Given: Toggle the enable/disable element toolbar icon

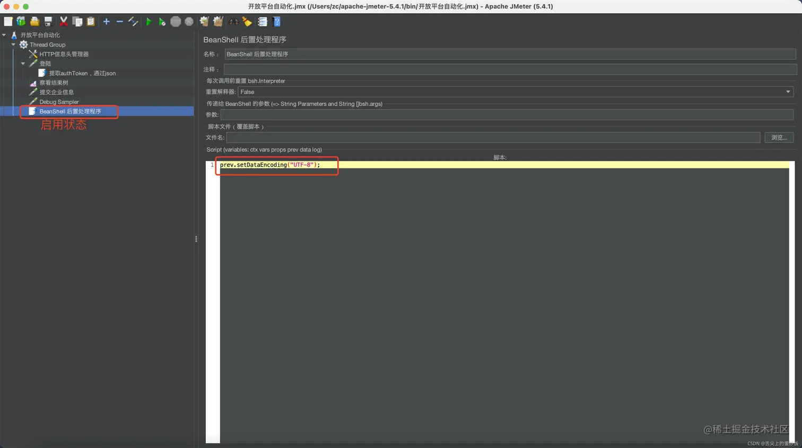Looking at the screenshot, I should pos(133,22).
